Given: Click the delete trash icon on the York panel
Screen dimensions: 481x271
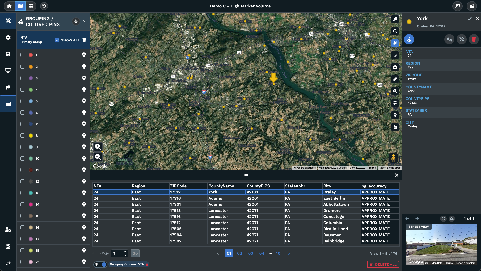Looking at the screenshot, I should point(474,39).
